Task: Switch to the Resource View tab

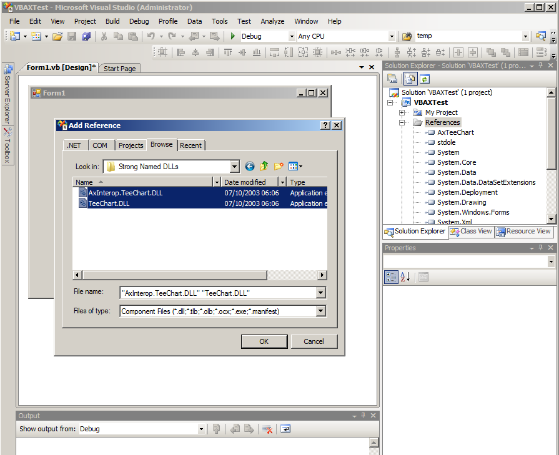Action: pyautogui.click(x=523, y=231)
